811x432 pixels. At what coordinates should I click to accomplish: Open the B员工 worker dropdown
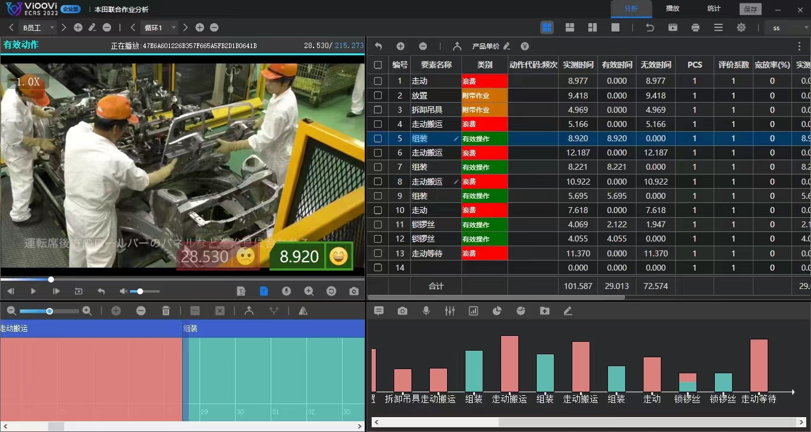tap(38, 28)
